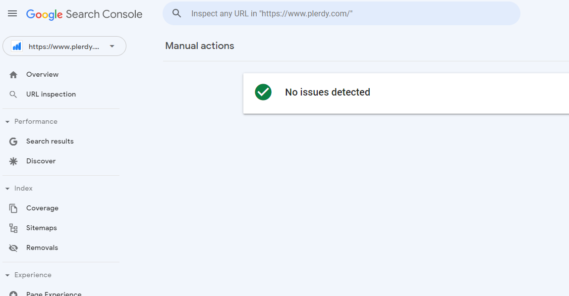Open the Sitemaps report

tap(41, 228)
